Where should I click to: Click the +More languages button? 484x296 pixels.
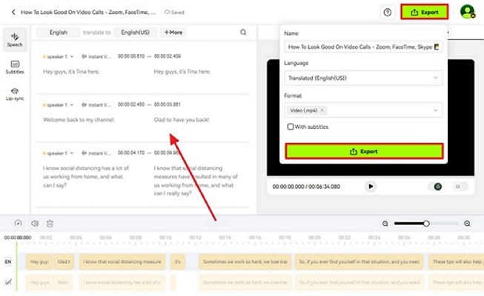pos(173,33)
